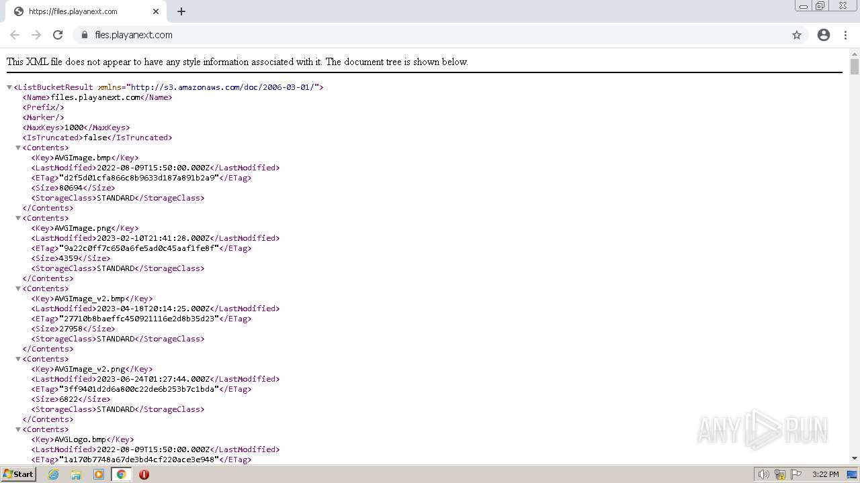The image size is (860, 483).
Task: Click the empty Marker element tag
Action: [x=44, y=117]
